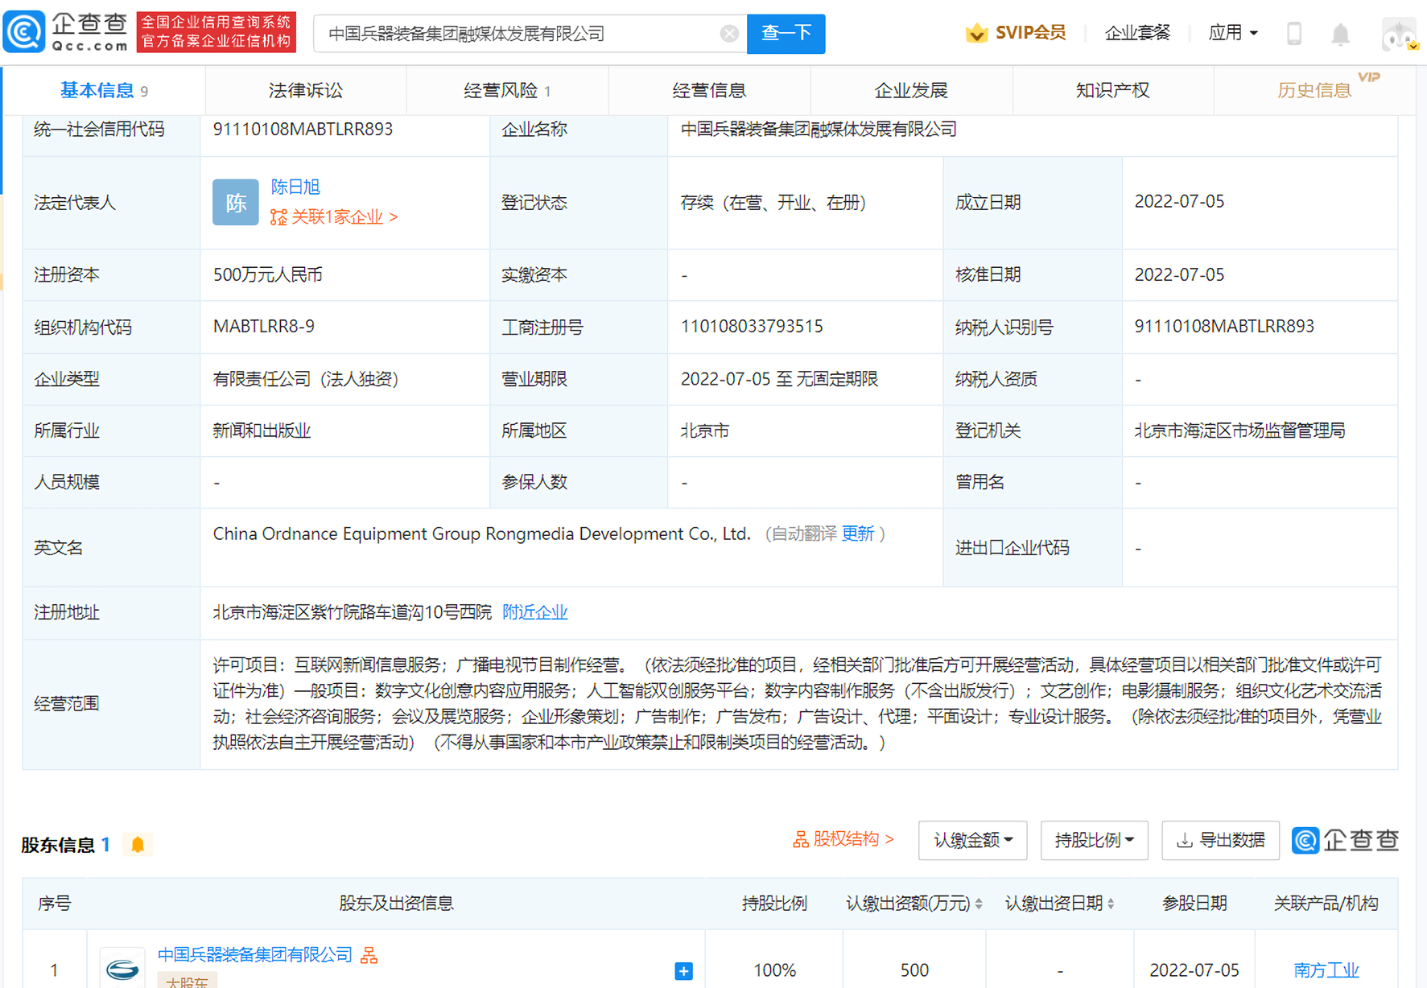Viewport: 1427px width, 988px height.
Task: Click 营业期限 value 2022-07-05 至 无固定期限
Action: coord(779,379)
